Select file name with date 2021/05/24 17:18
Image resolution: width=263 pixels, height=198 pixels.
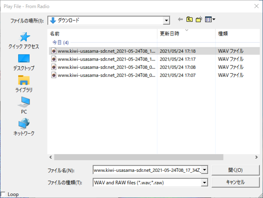tap(106, 51)
